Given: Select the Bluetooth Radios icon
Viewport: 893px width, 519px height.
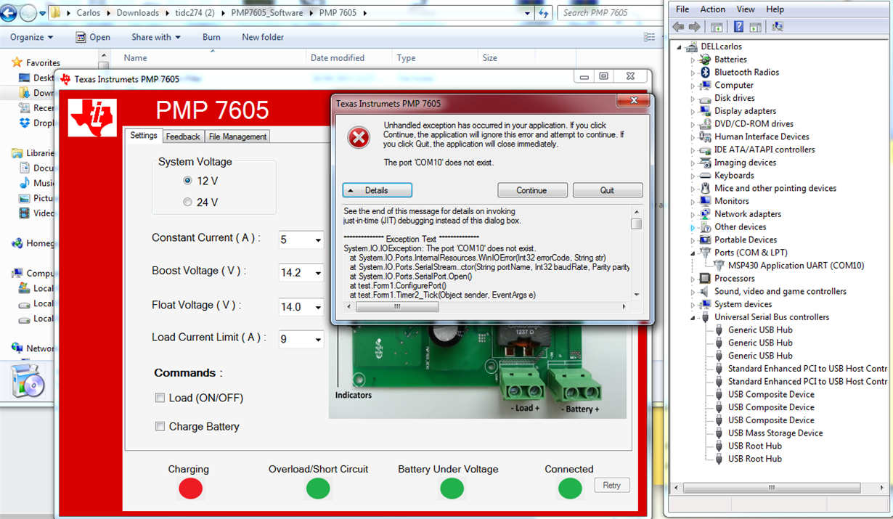Looking at the screenshot, I should pyautogui.click(x=705, y=73).
